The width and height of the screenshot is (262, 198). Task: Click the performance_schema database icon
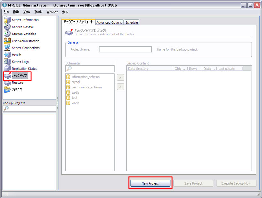click(x=68, y=87)
